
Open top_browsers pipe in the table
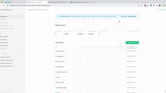pos(61,61)
